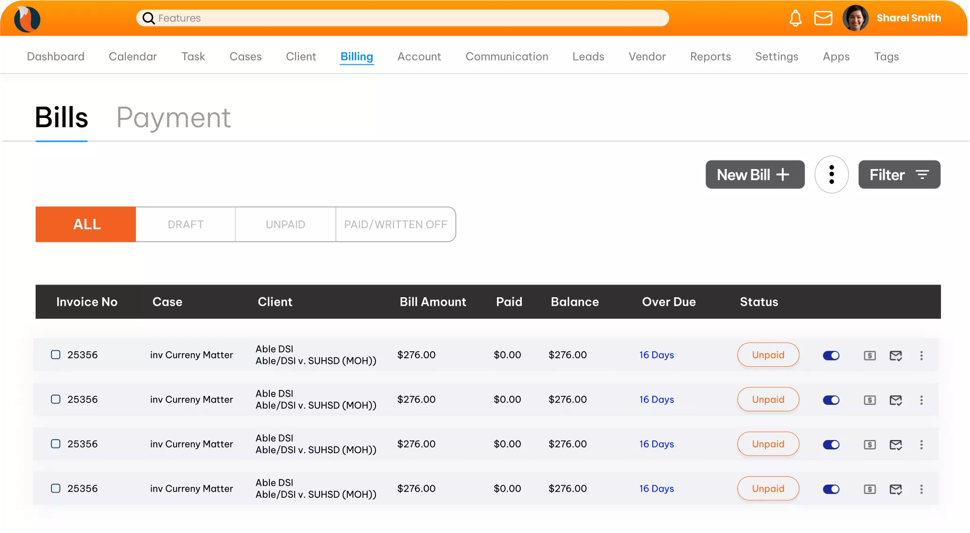970x533 pixels.
Task: Open the Cases menu item
Action: click(245, 57)
